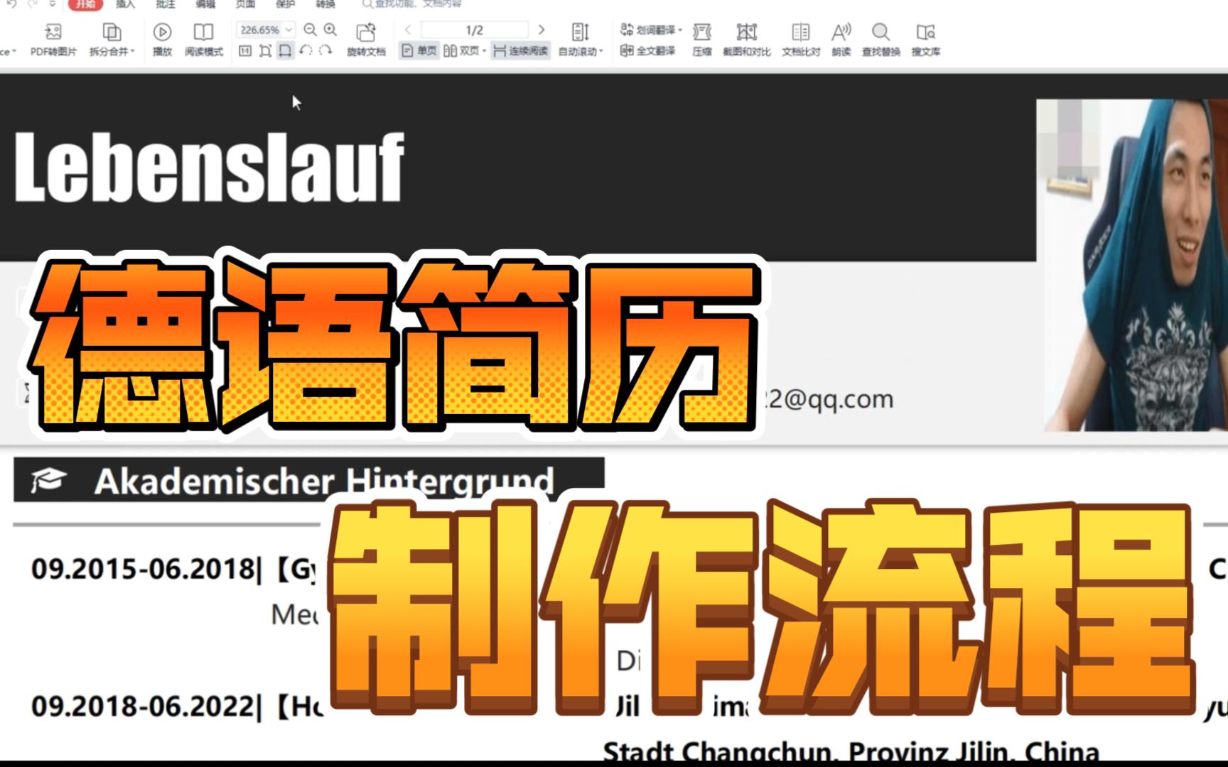Click the graduation cap icon in the document
The height and width of the screenshot is (767, 1228).
[48, 480]
